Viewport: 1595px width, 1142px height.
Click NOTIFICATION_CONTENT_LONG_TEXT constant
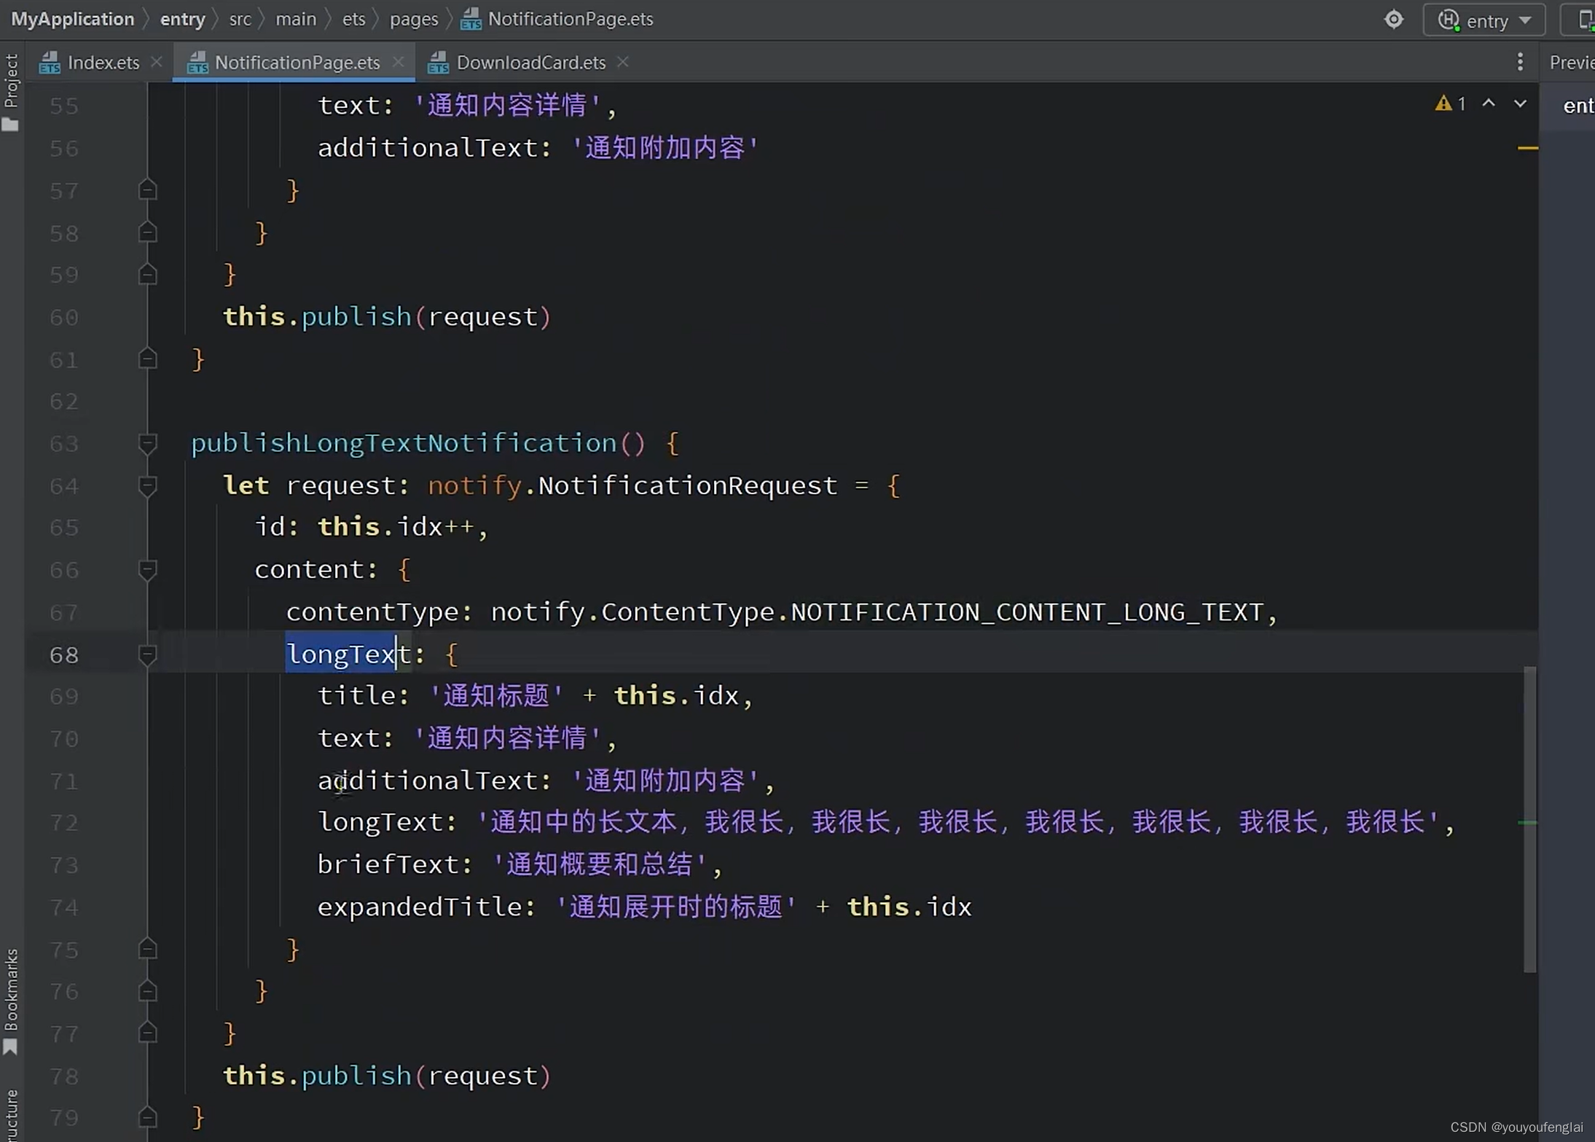pyautogui.click(x=1027, y=612)
